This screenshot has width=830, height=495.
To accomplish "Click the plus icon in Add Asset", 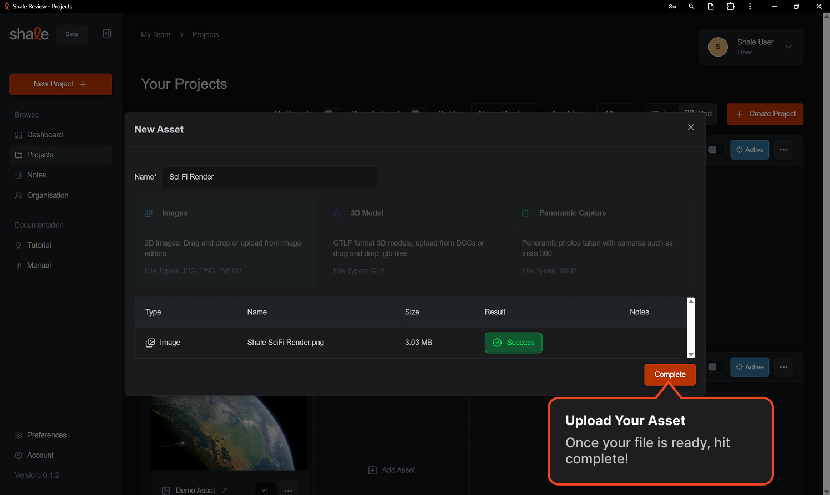I will (372, 470).
